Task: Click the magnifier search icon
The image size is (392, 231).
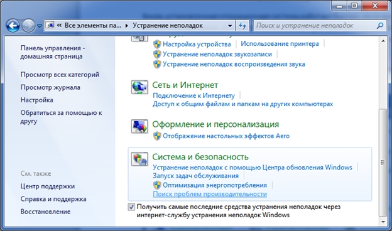Action: tap(379, 26)
